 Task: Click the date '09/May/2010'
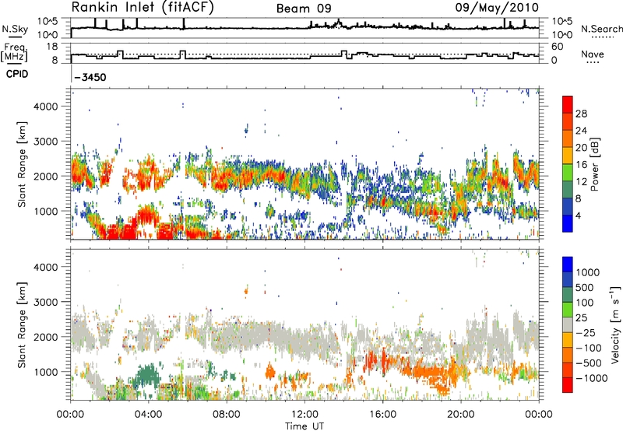497,8
